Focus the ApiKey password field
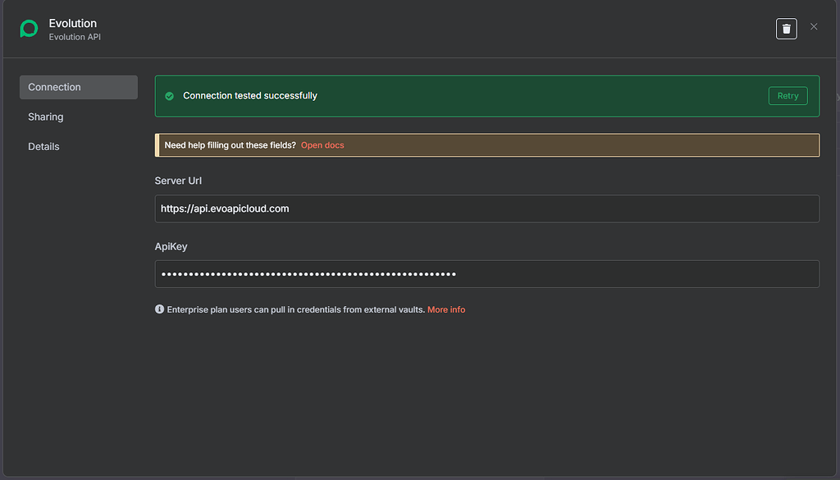840x480 pixels. [487, 273]
